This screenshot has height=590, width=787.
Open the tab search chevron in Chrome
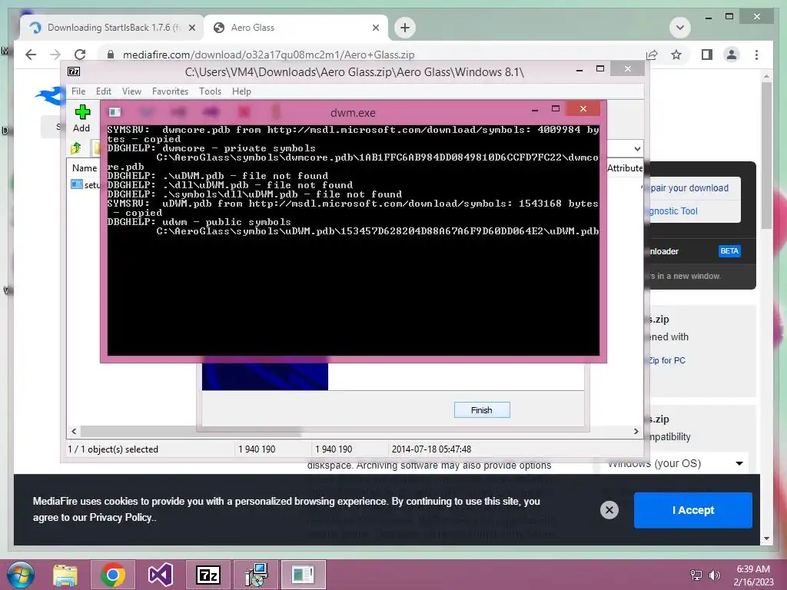pos(680,28)
